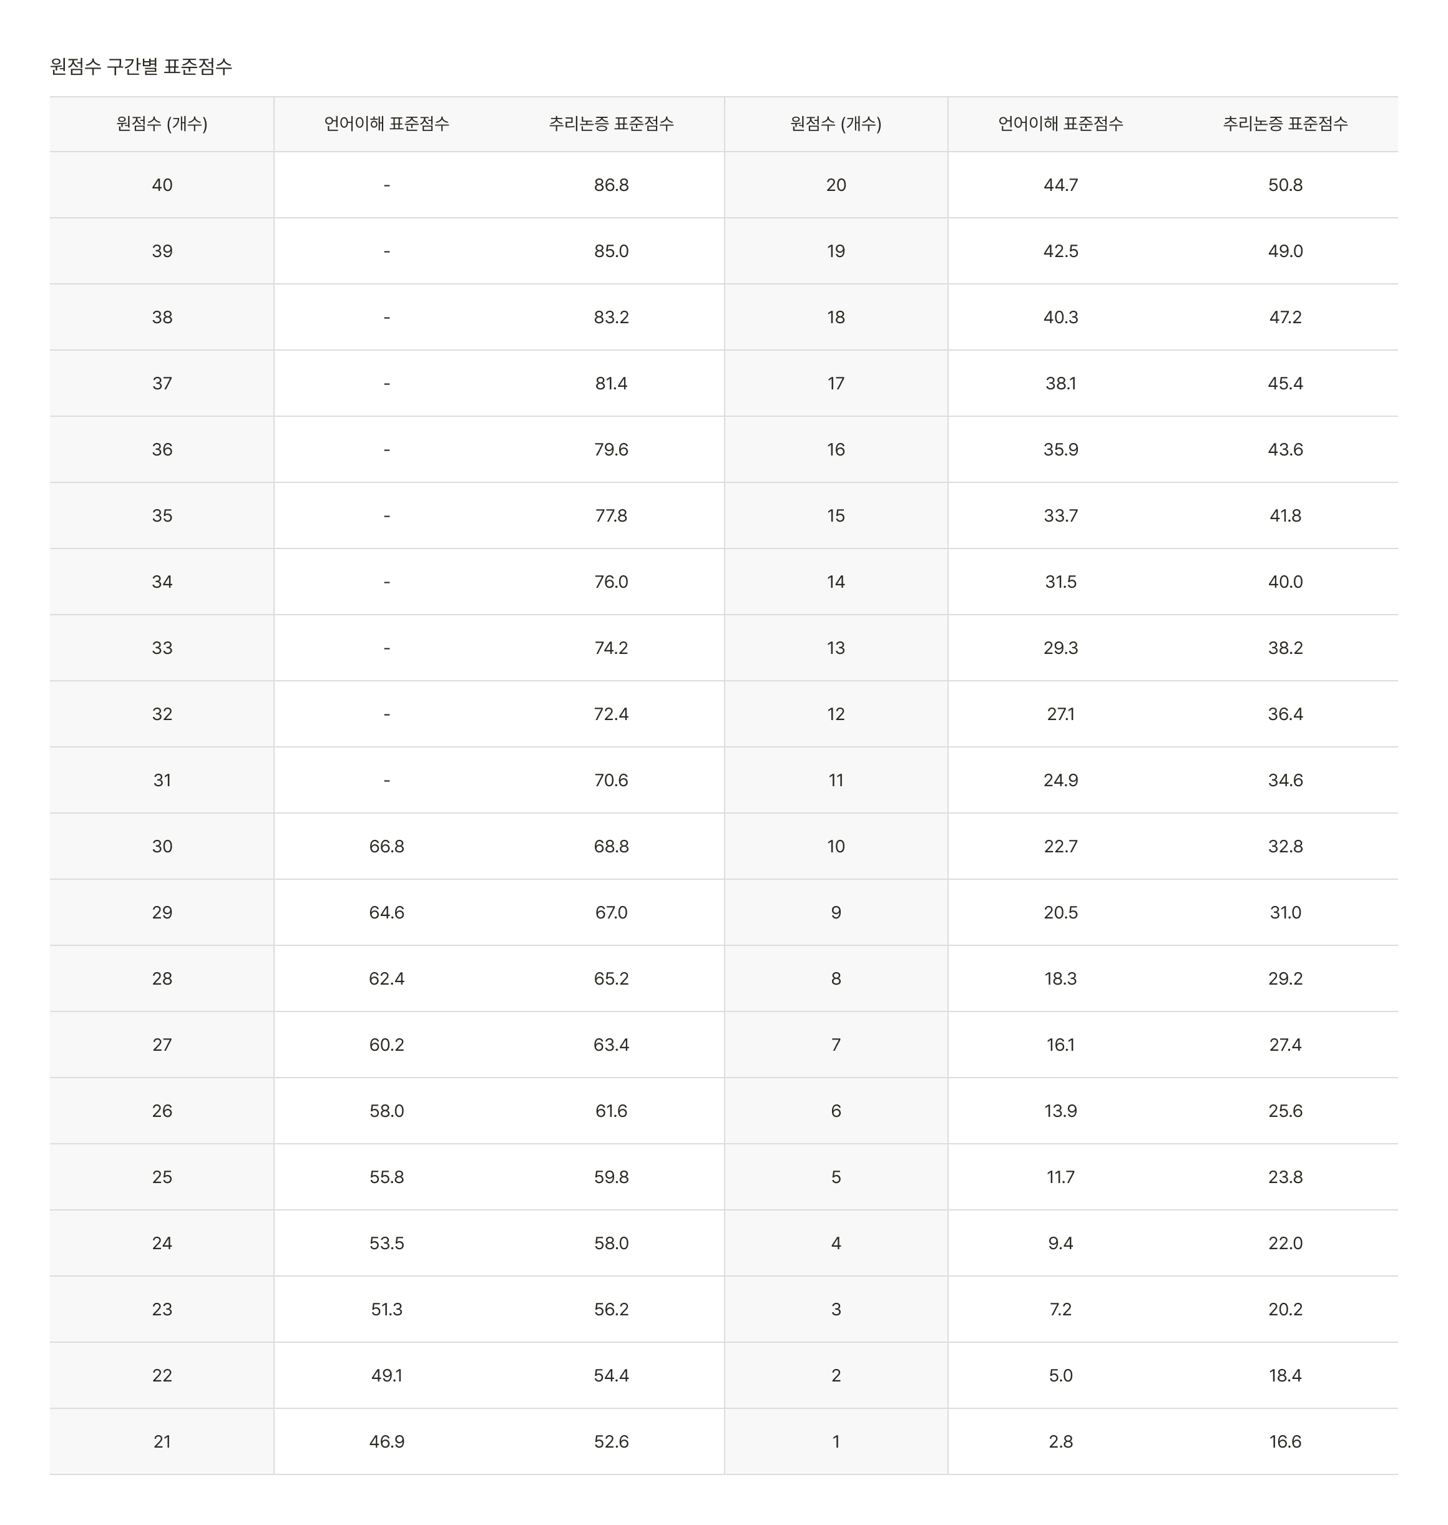Click the 16.6 추리논증 score cell
1448x1525 pixels.
(x=1285, y=1441)
